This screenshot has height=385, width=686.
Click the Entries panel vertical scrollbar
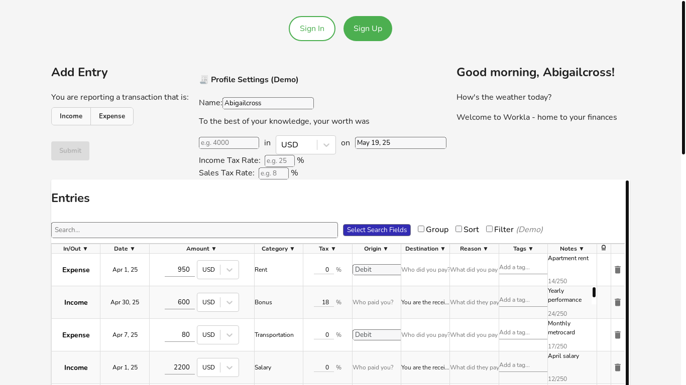tap(627, 283)
